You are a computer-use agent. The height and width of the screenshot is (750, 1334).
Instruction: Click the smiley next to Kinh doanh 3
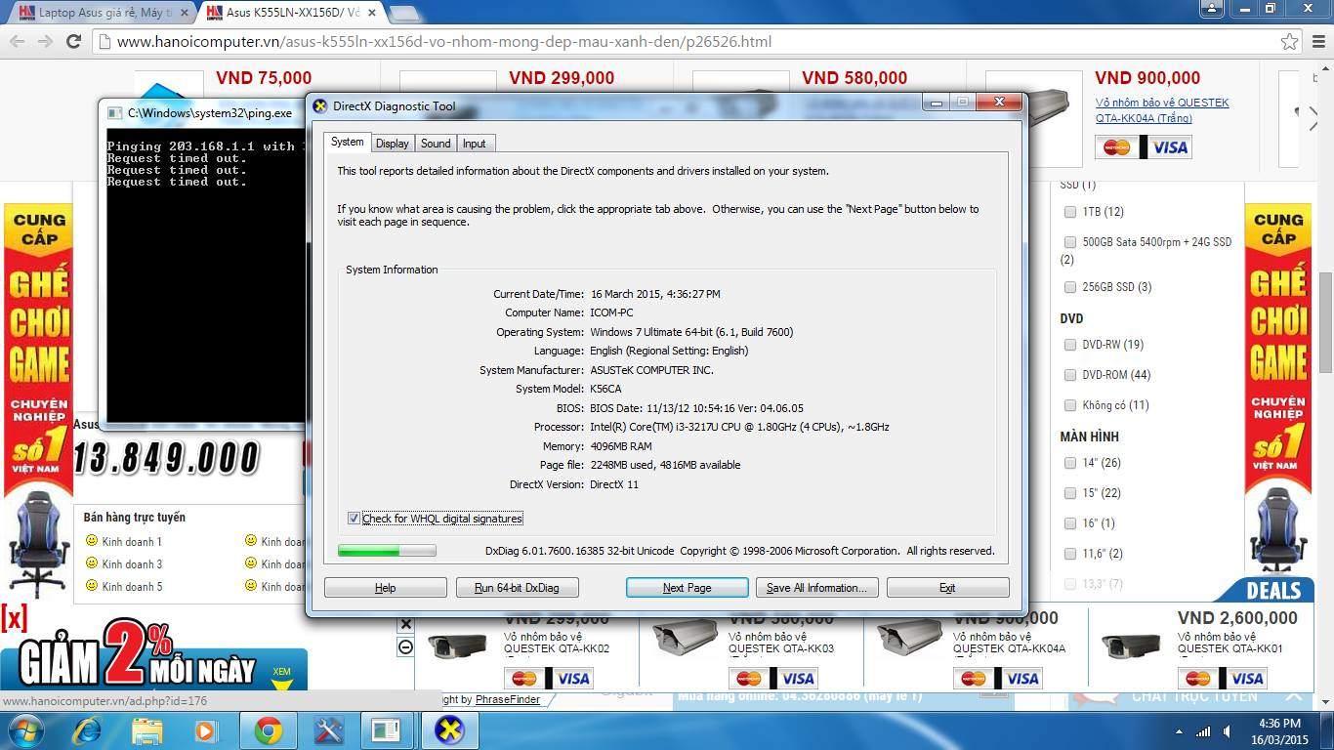click(92, 562)
